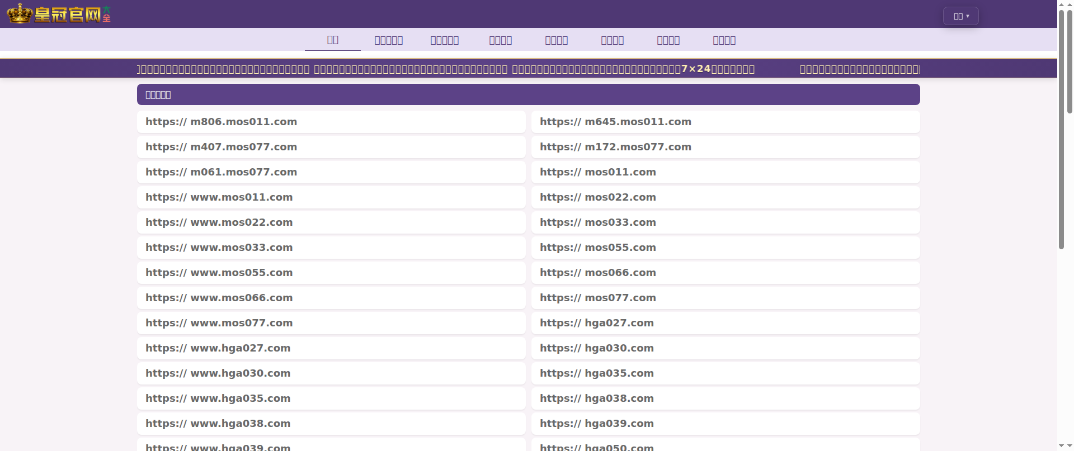This screenshot has height=451, width=1074.
Task: Click the non-www https:// mos077.com link
Action: tap(726, 298)
